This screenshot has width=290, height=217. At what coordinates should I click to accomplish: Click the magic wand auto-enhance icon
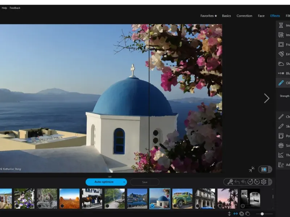[230, 182]
